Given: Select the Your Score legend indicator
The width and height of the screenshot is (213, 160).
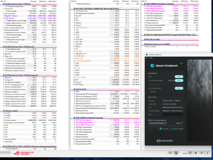Looking at the screenshot, I should [160, 129].
